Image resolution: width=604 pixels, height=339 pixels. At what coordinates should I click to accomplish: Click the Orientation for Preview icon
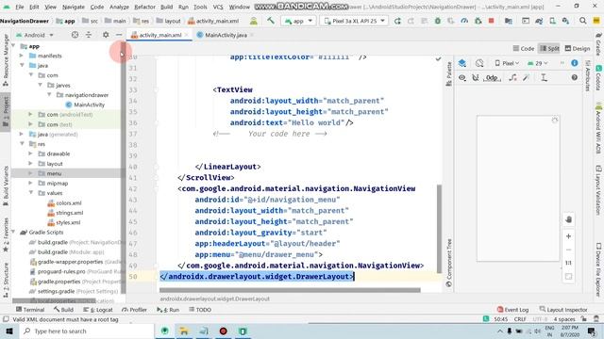pos(479,63)
